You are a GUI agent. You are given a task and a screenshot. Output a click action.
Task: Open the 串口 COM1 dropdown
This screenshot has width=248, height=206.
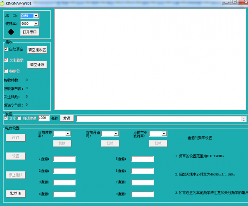tap(36, 16)
